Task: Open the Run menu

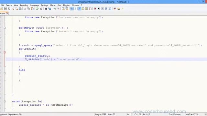Action: coord(59,5)
